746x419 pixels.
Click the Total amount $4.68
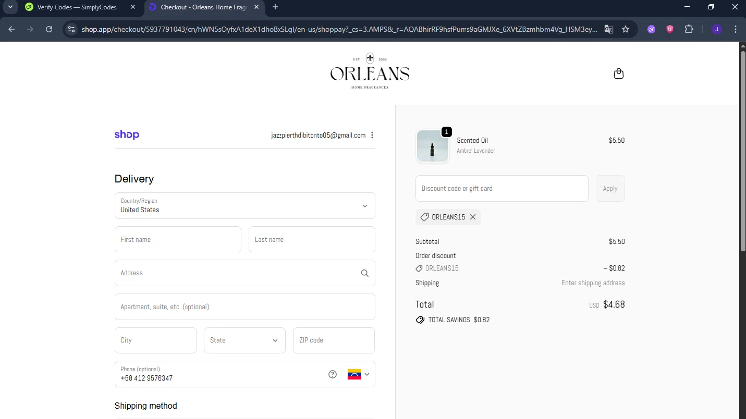[x=614, y=304]
